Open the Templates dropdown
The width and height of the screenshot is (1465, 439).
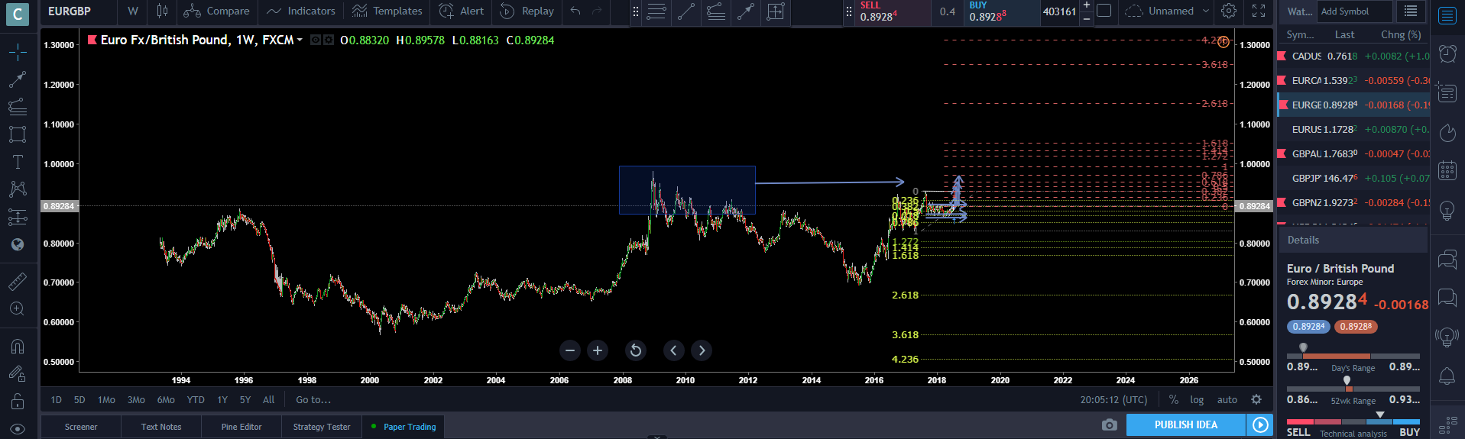click(x=387, y=11)
